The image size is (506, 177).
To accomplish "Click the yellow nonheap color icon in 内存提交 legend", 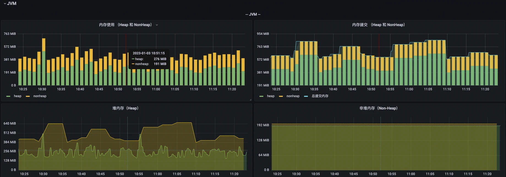I will pyautogui.click(x=281, y=96).
